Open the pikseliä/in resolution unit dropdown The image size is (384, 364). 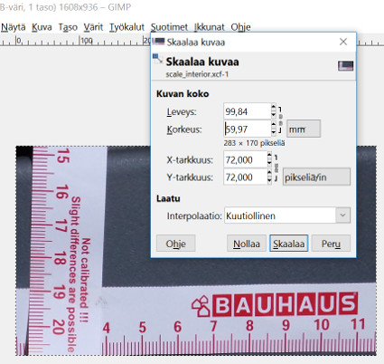tap(316, 177)
